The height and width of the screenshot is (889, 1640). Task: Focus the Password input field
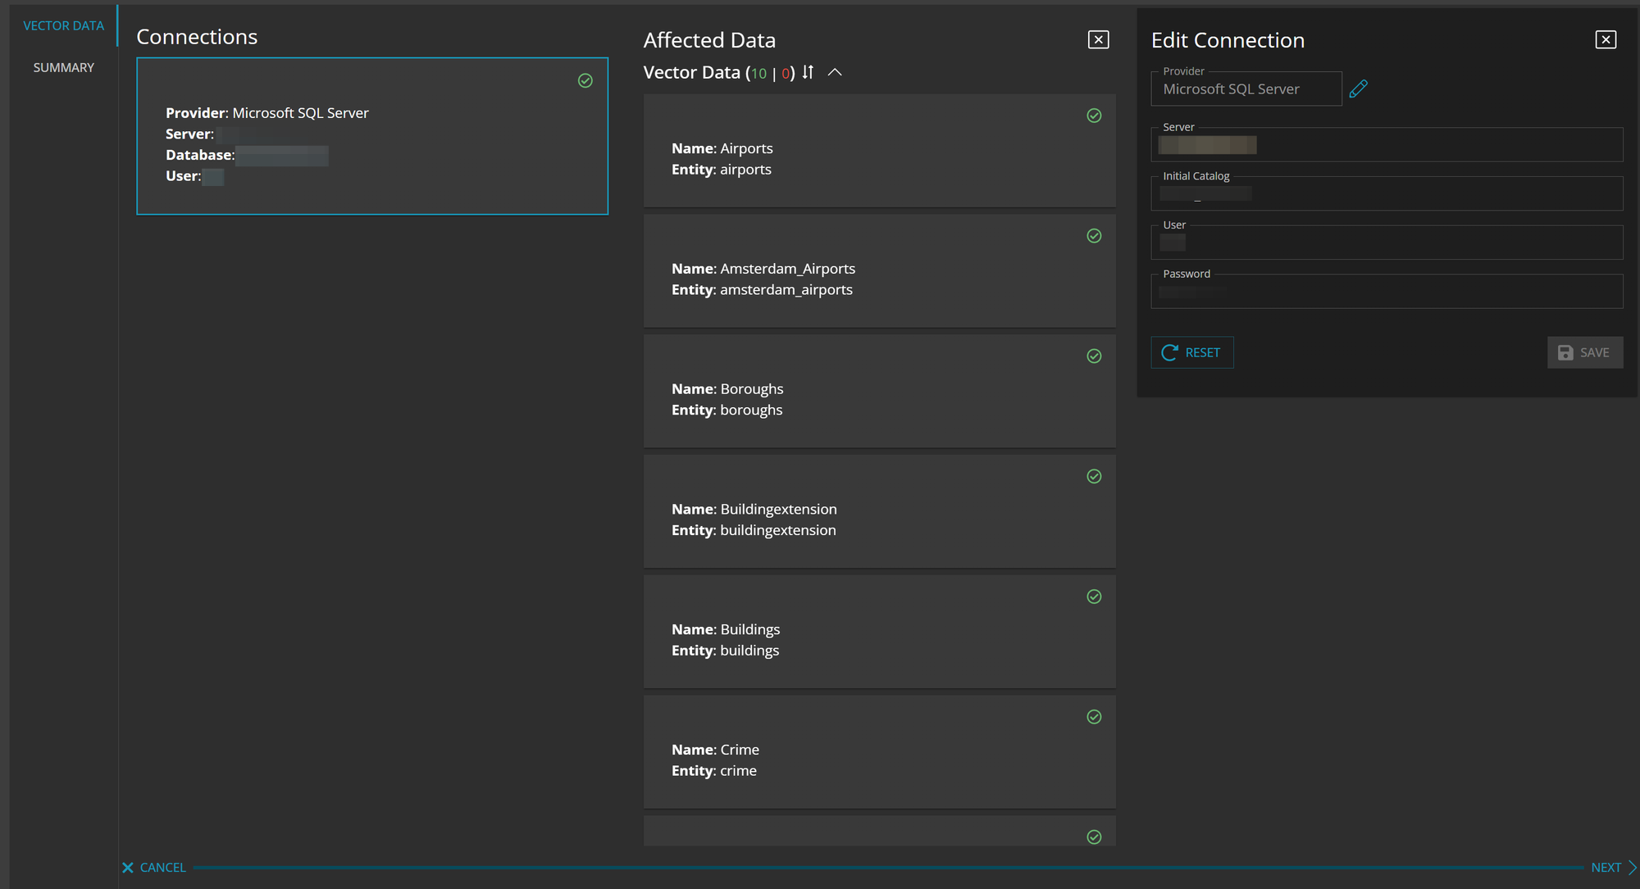(x=1386, y=293)
